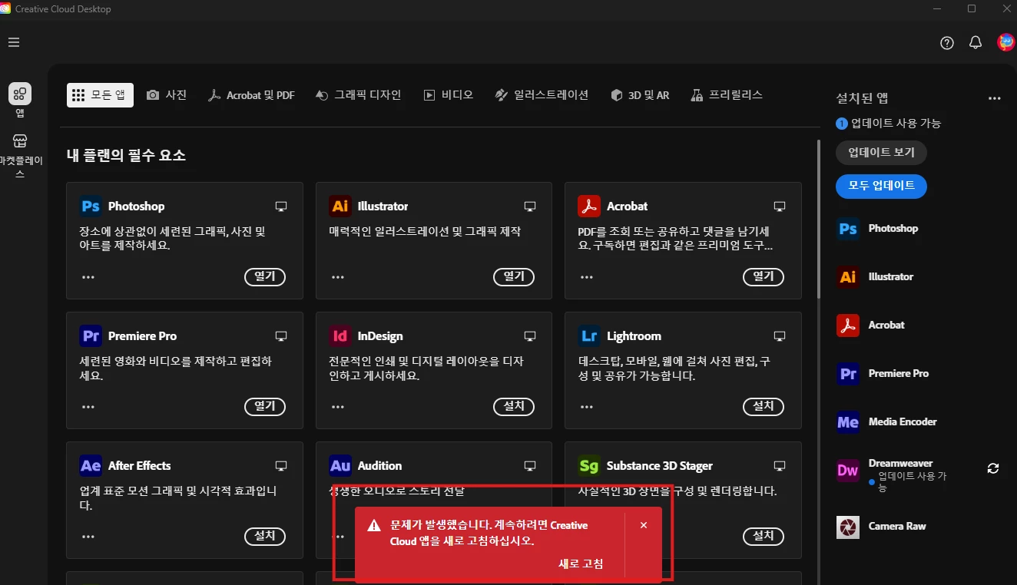Click the 내 플랜의 필수 요소 heading
This screenshot has height=585, width=1017.
click(x=126, y=155)
